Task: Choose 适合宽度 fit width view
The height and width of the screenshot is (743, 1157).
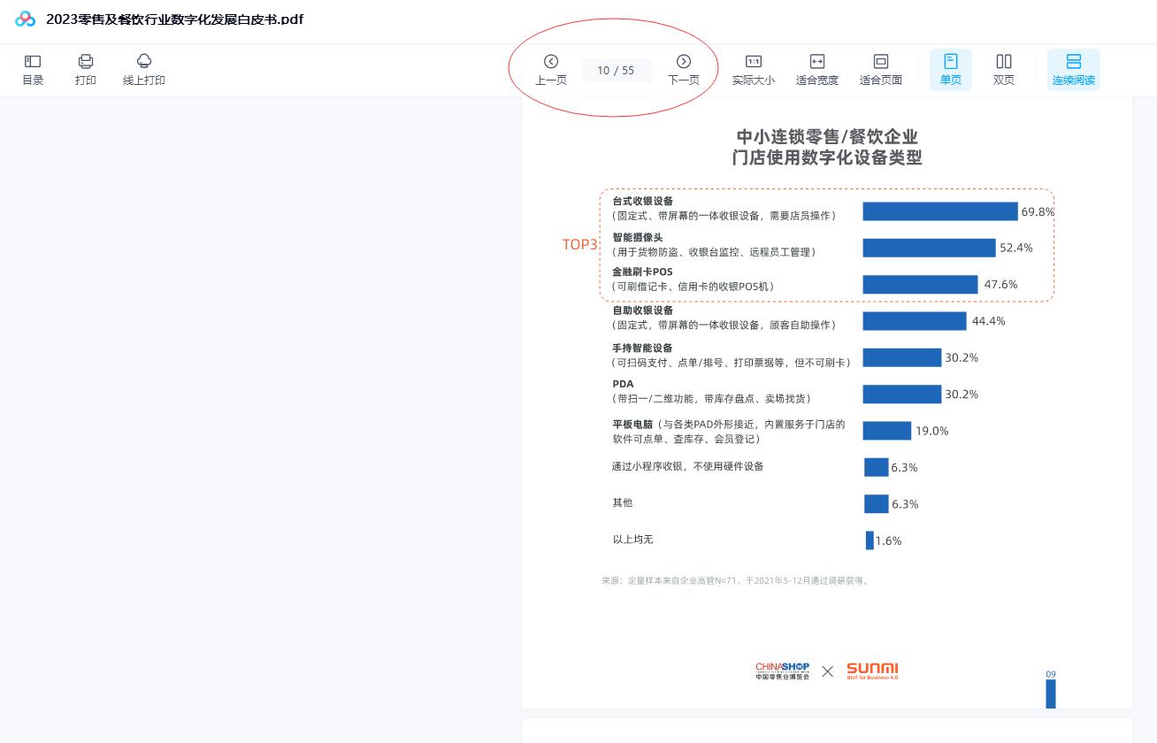Action: click(816, 70)
